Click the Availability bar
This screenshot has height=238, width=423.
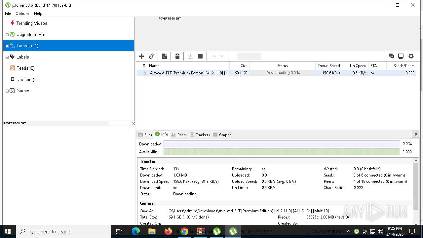pyautogui.click(x=282, y=152)
